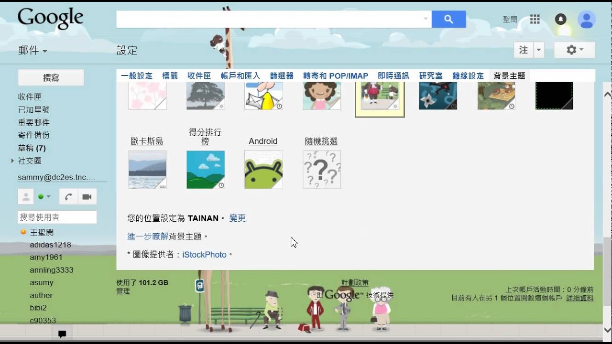Open the notifications bell
The image size is (612, 344).
point(561,19)
